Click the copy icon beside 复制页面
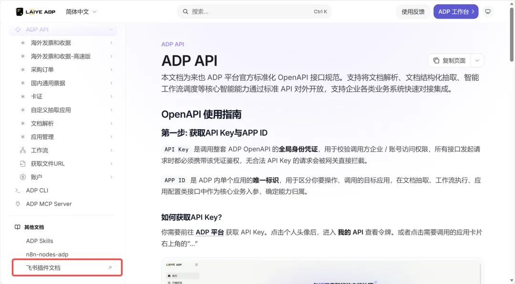 pyautogui.click(x=436, y=61)
